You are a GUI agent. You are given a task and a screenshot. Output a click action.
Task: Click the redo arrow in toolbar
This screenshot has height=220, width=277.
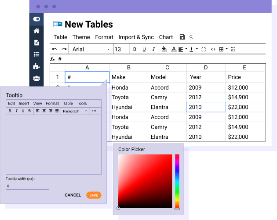coord(64,49)
